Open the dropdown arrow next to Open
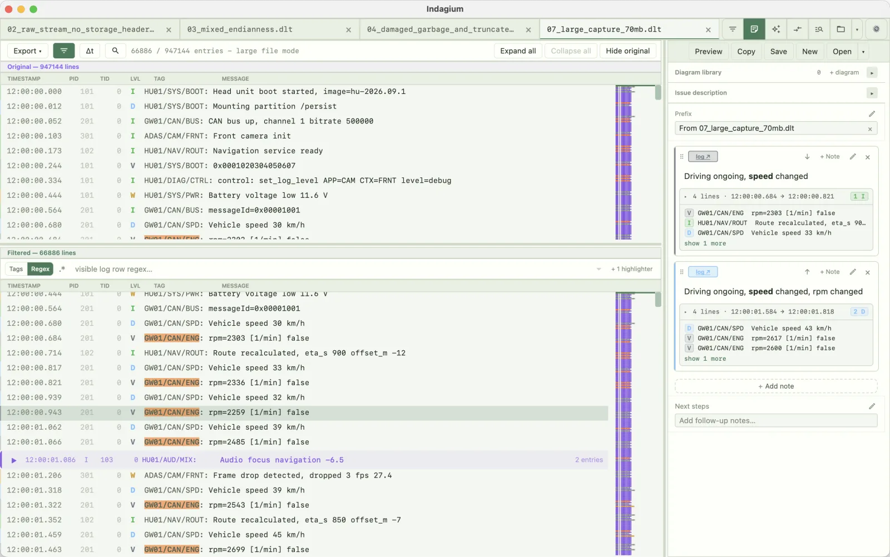The height and width of the screenshot is (557, 890). 863,52
